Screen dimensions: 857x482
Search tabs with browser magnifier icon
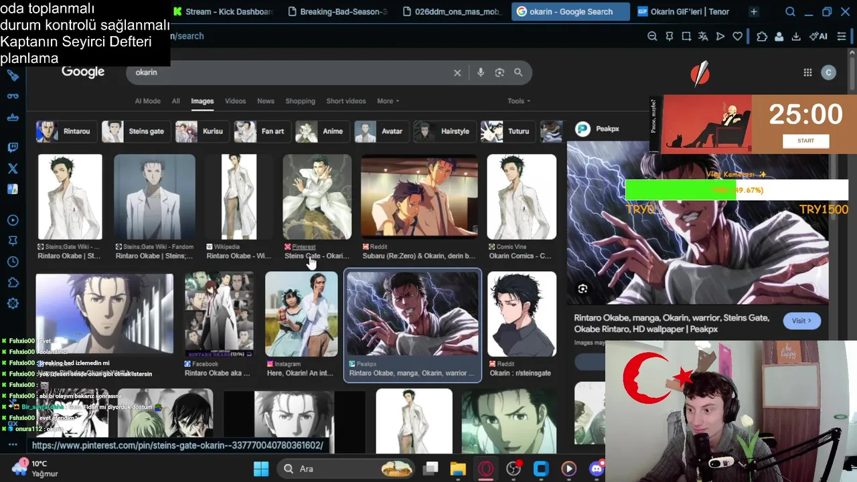tap(790, 11)
